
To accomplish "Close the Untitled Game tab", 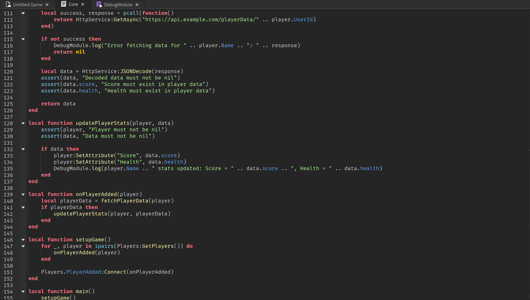I will pos(47,5).
